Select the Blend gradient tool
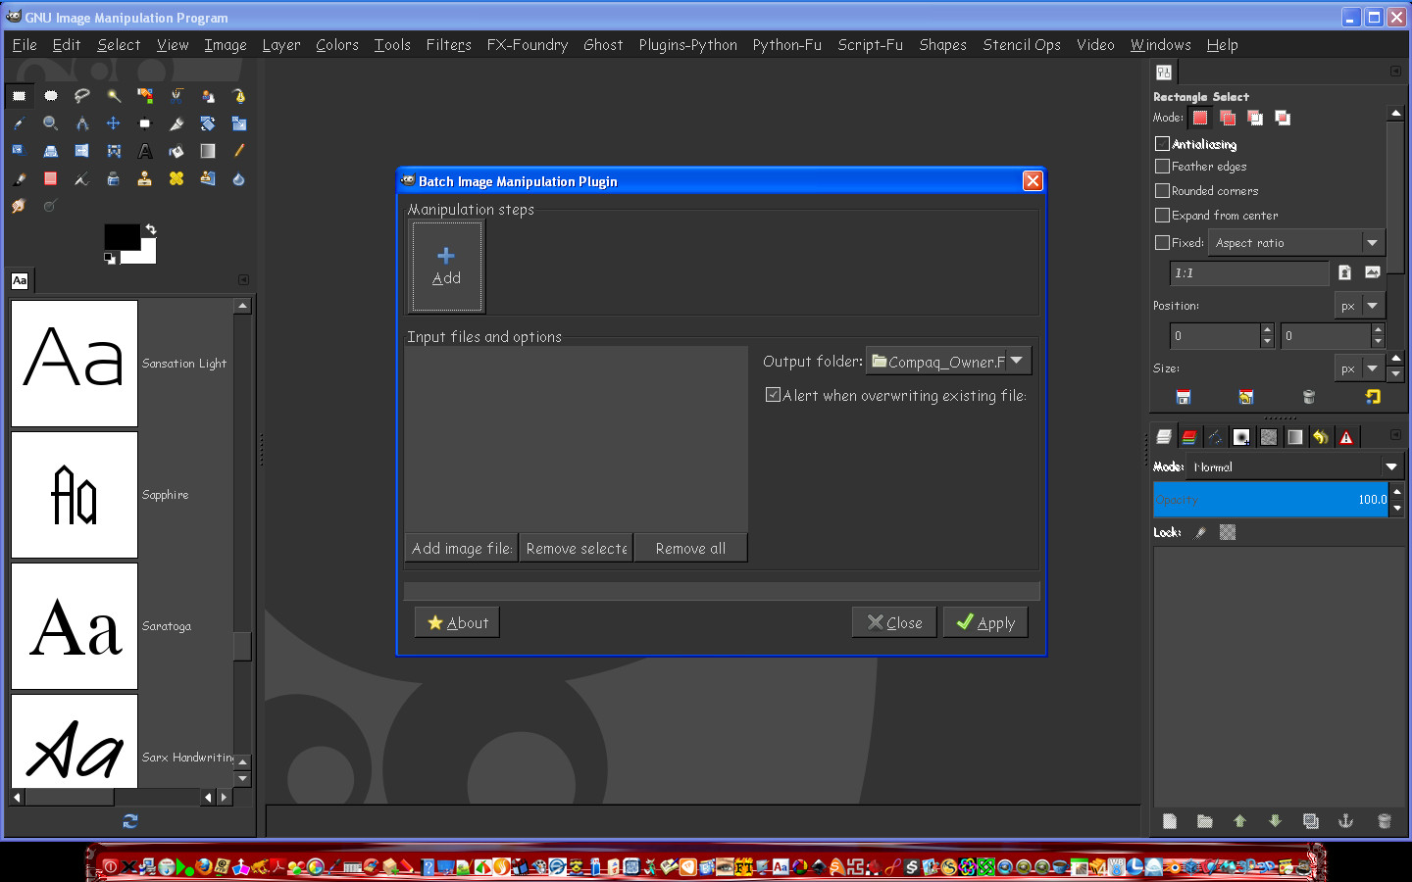The height and width of the screenshot is (882, 1412). 207,151
